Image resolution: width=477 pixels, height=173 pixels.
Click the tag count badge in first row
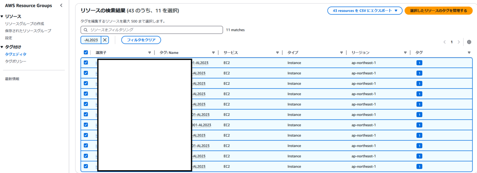coord(419,63)
